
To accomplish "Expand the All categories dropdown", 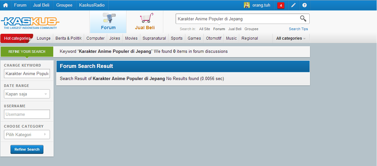I will click(291, 38).
